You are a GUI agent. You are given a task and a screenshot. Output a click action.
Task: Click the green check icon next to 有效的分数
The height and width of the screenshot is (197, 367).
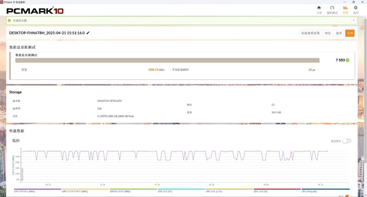[9, 21]
